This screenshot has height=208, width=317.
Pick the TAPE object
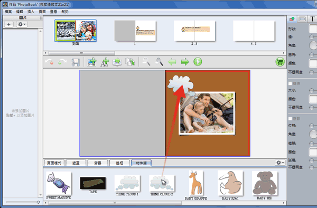pyautogui.click(x=93, y=183)
